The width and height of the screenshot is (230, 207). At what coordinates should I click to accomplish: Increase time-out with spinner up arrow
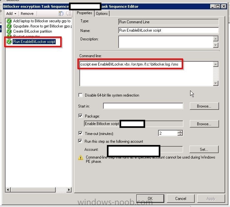tap(180, 132)
